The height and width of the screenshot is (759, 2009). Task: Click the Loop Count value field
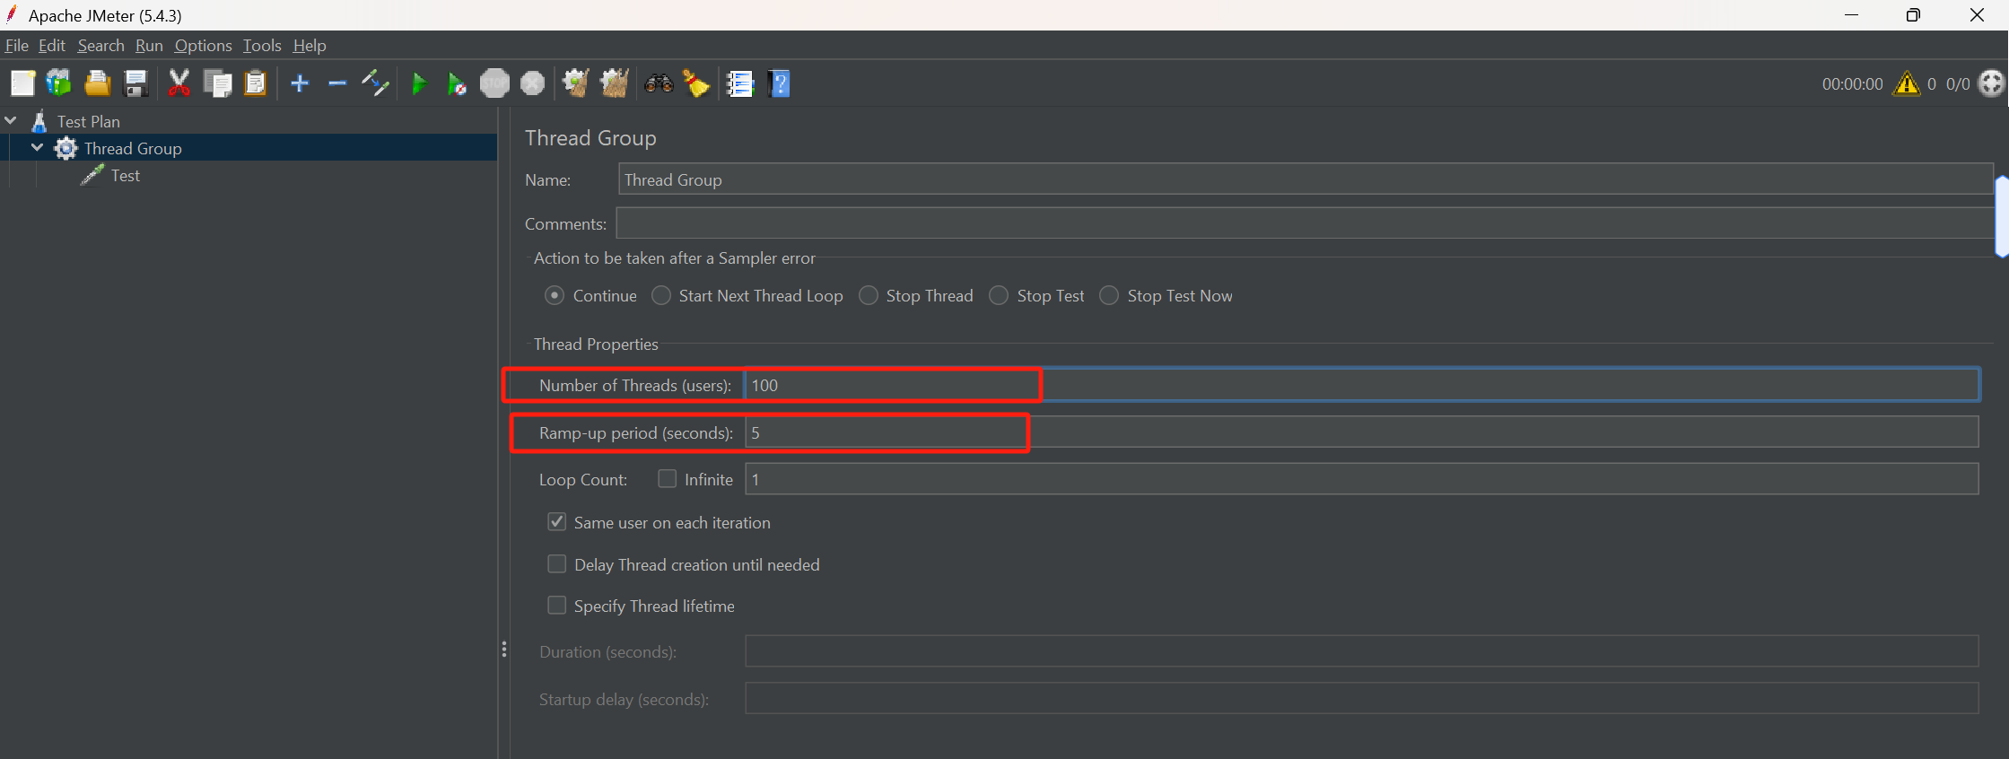coord(1362,479)
